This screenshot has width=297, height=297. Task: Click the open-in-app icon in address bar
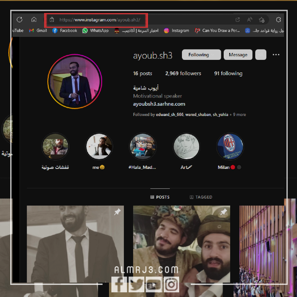(x=238, y=19)
